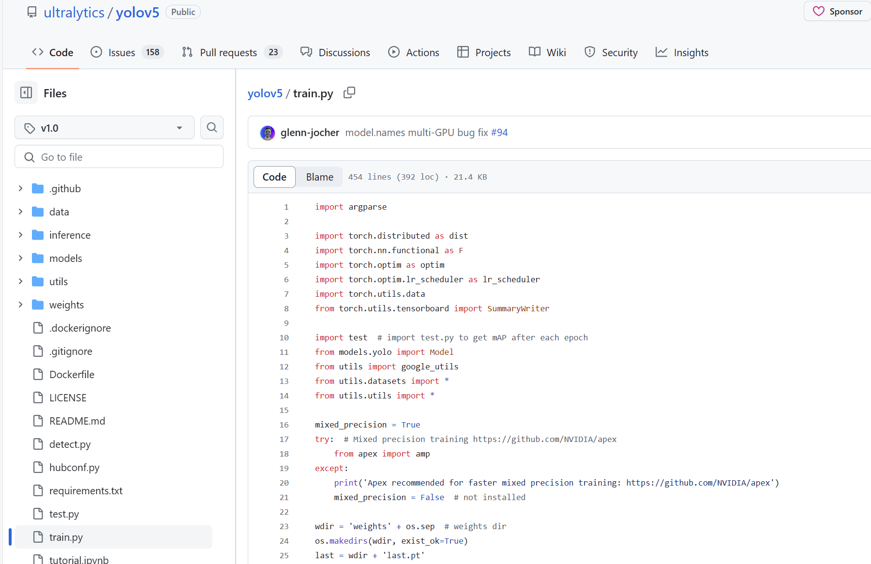
Task: Select train.py in file tree
Action: point(113,537)
